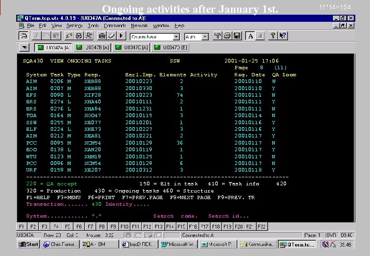
Task: Open the View menu
Action: [56, 26]
